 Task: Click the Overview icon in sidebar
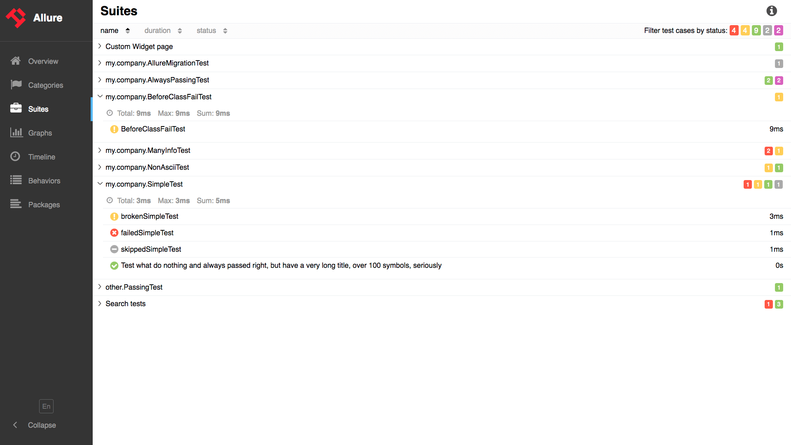(15, 61)
